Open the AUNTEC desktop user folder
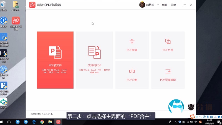Viewport: 222px width, 125px height. coord(16,6)
